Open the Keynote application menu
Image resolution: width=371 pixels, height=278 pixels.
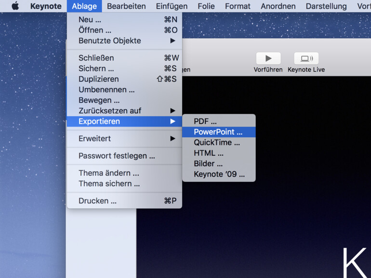pyautogui.click(x=46, y=6)
